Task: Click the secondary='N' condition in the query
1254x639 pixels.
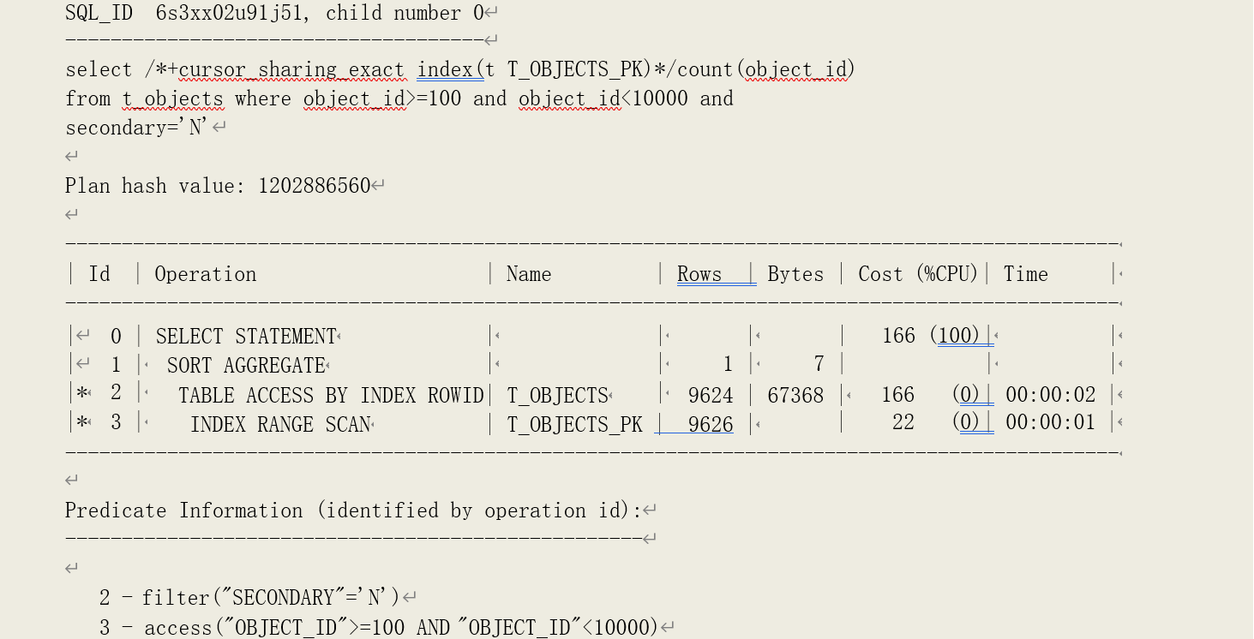Action: 137,128
